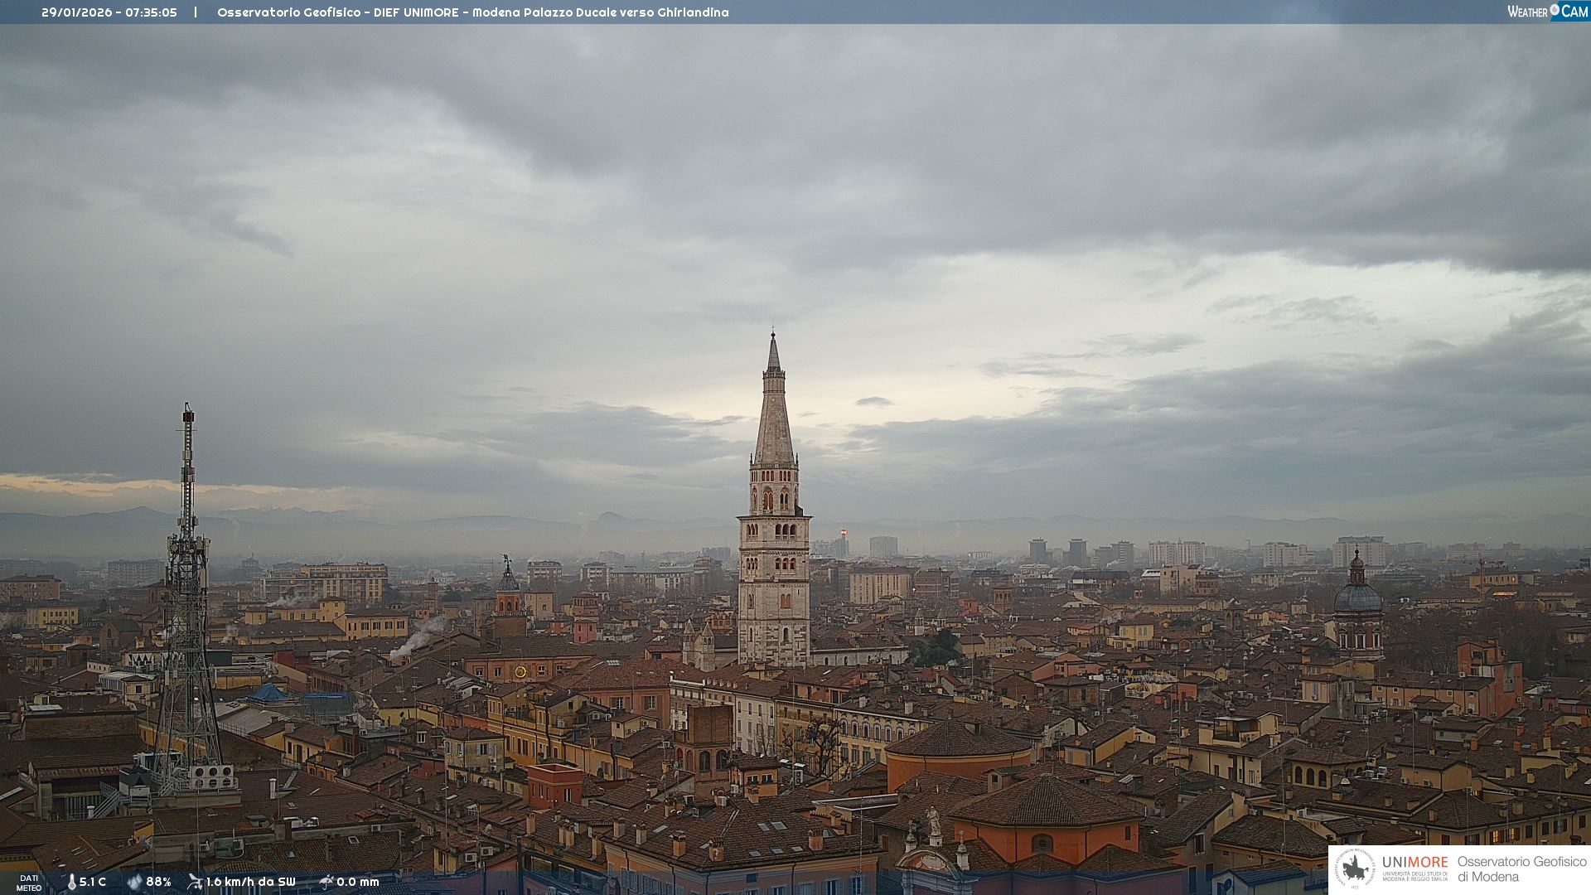Click the WeatherCam camera lens icon

pyautogui.click(x=1555, y=10)
